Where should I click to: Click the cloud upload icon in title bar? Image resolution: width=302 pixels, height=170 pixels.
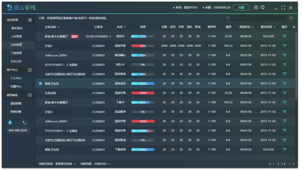[x=263, y=8]
